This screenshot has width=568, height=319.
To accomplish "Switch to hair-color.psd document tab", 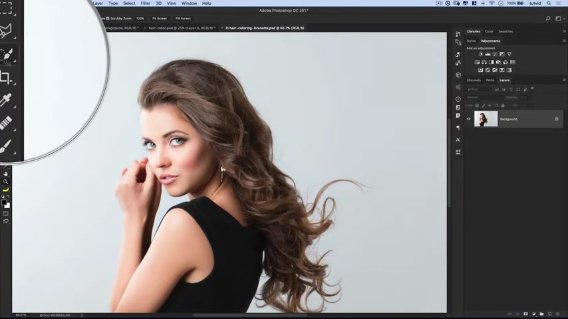I will [x=182, y=28].
